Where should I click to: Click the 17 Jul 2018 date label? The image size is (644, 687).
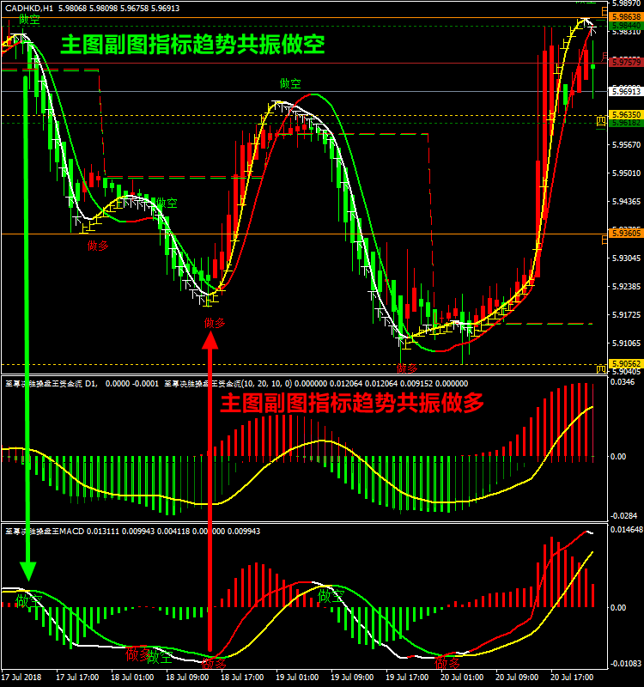[x=22, y=678]
